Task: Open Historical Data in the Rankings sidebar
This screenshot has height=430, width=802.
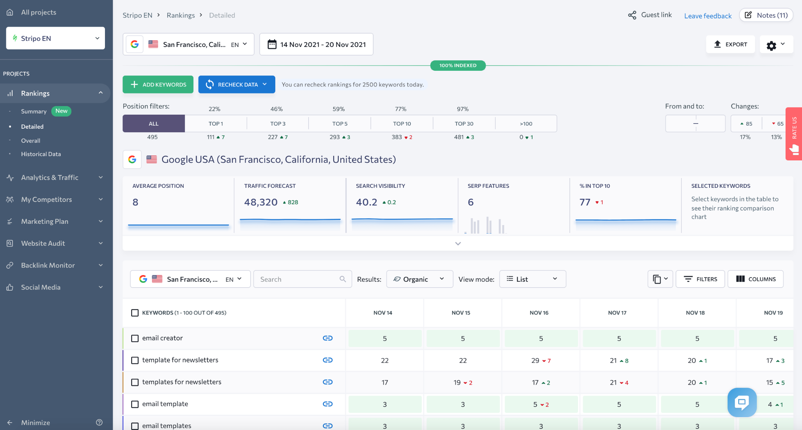Action: (x=41, y=154)
